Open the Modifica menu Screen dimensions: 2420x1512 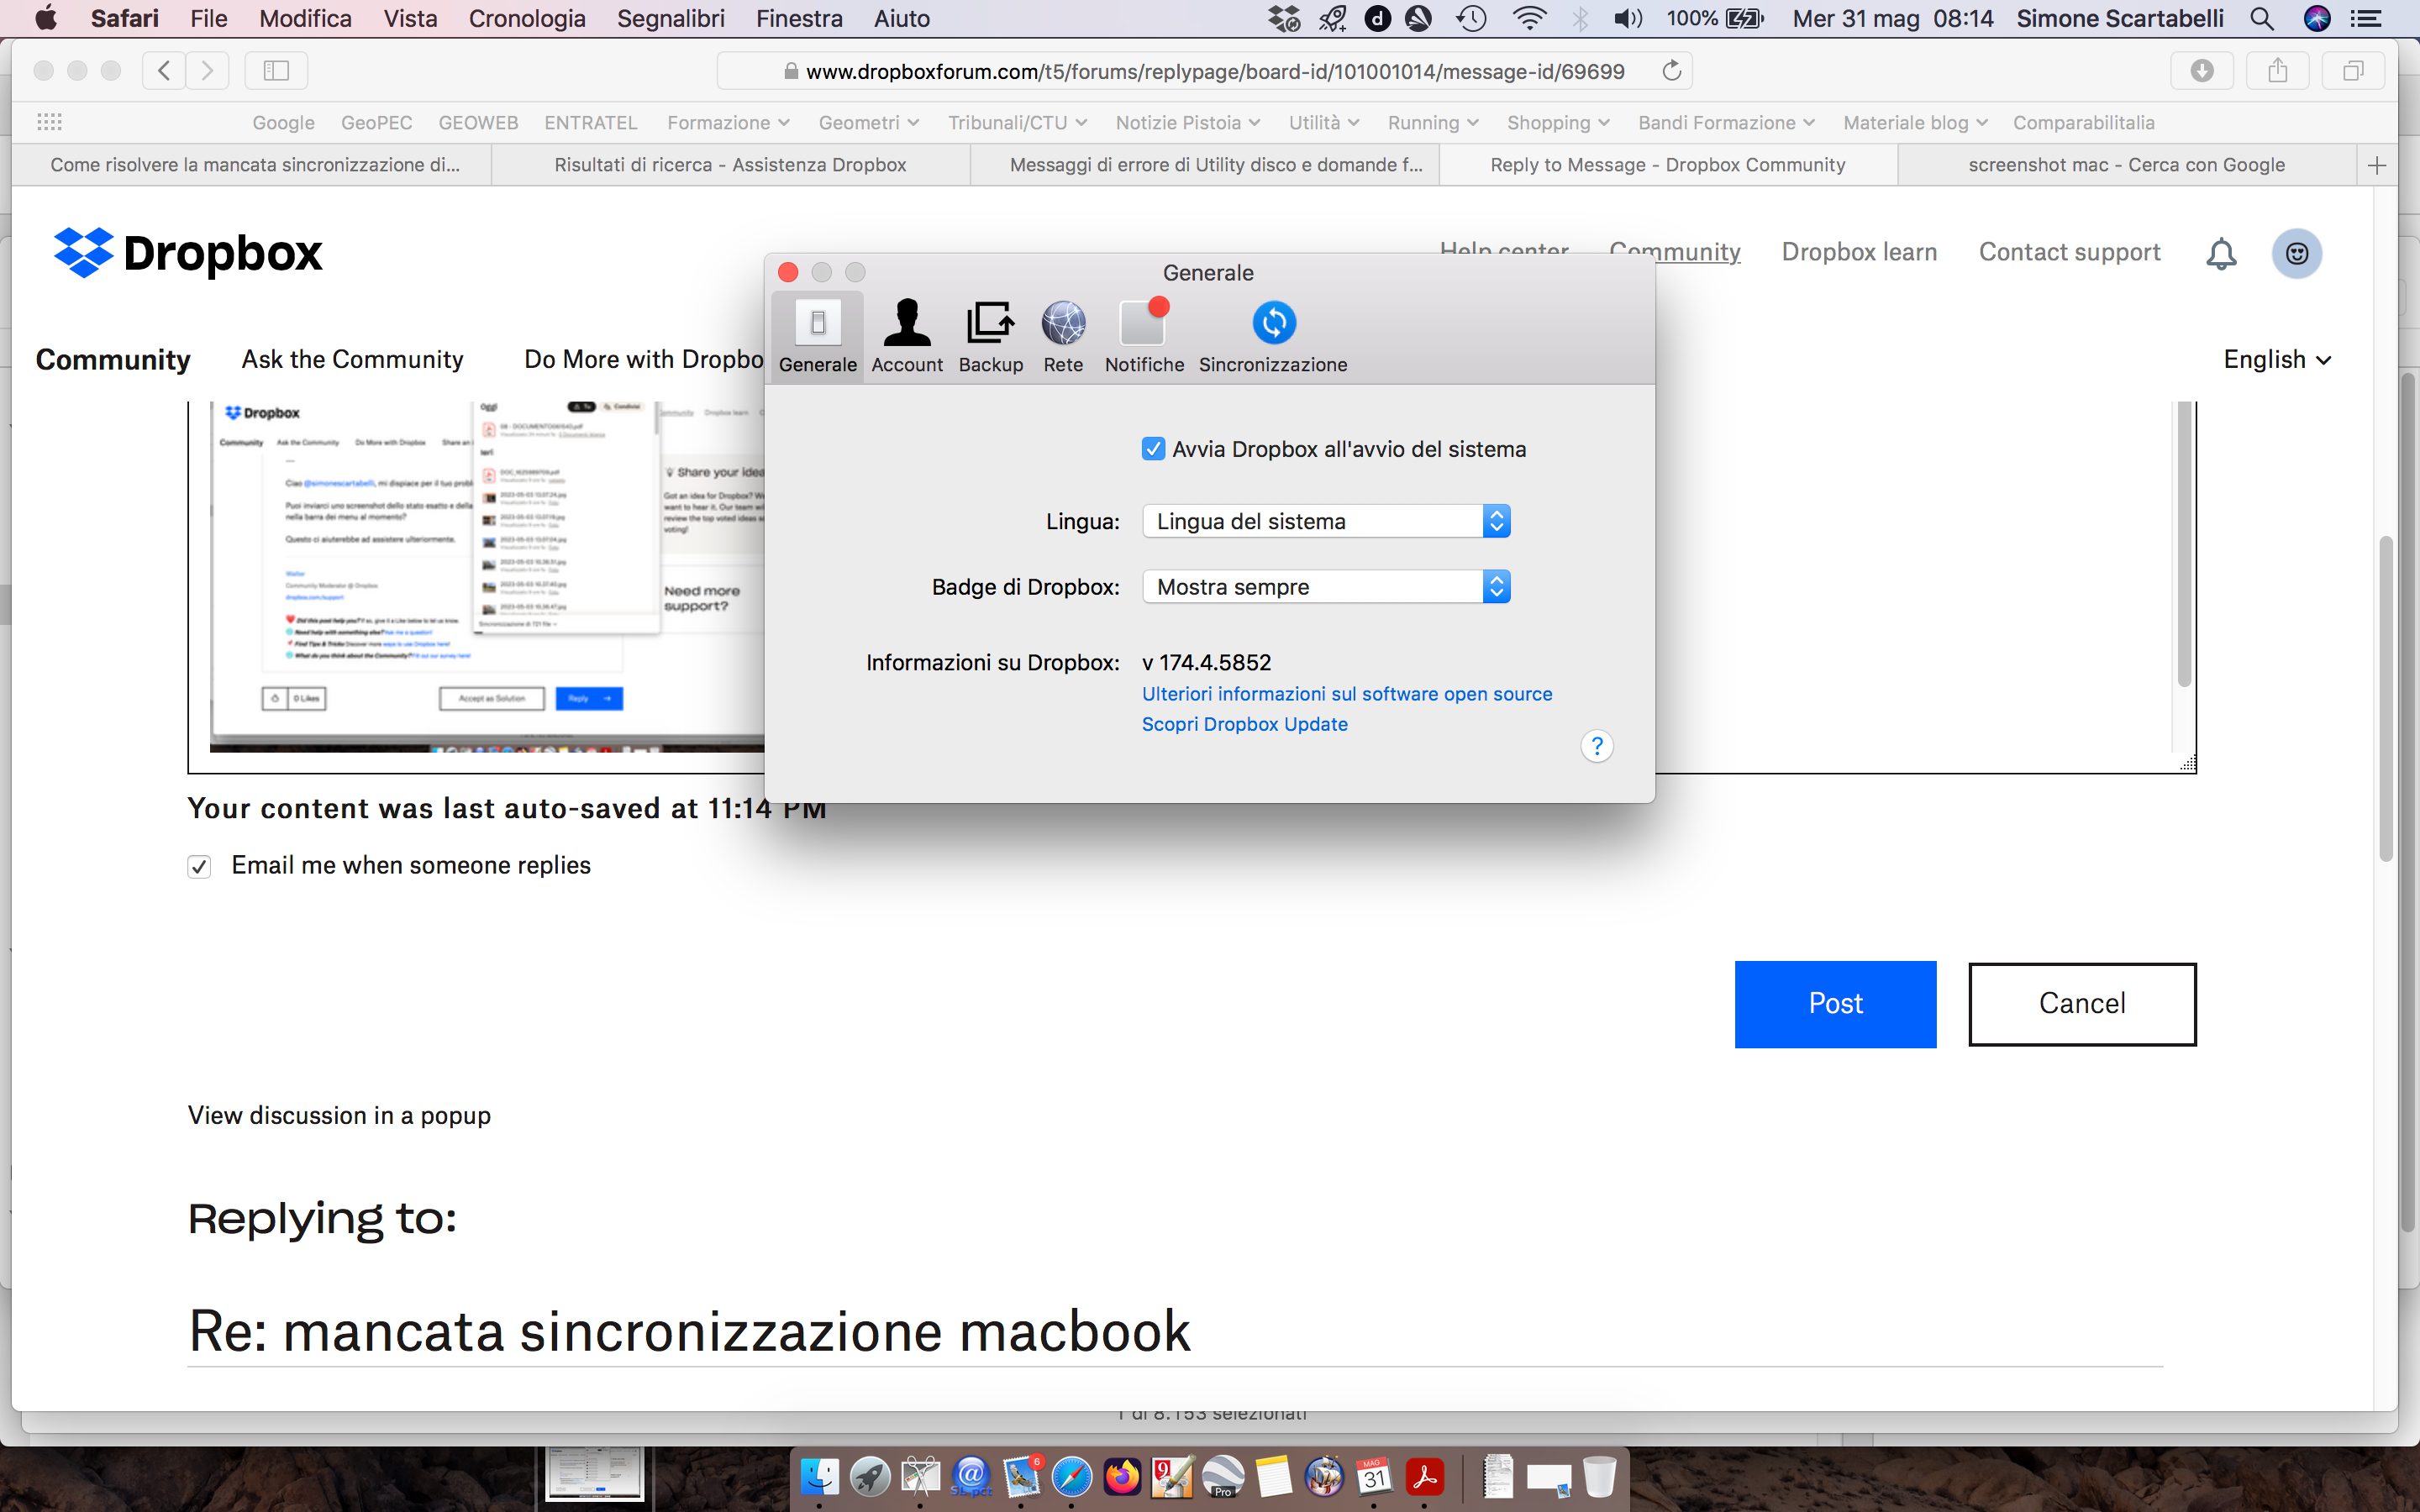point(305,18)
